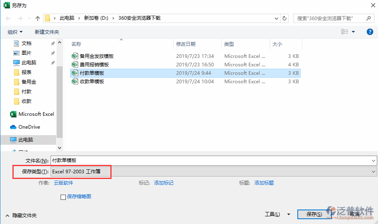The height and width of the screenshot is (224, 378).
Task: Select the 备用金发放模板 Excel file
Action: click(x=96, y=56)
